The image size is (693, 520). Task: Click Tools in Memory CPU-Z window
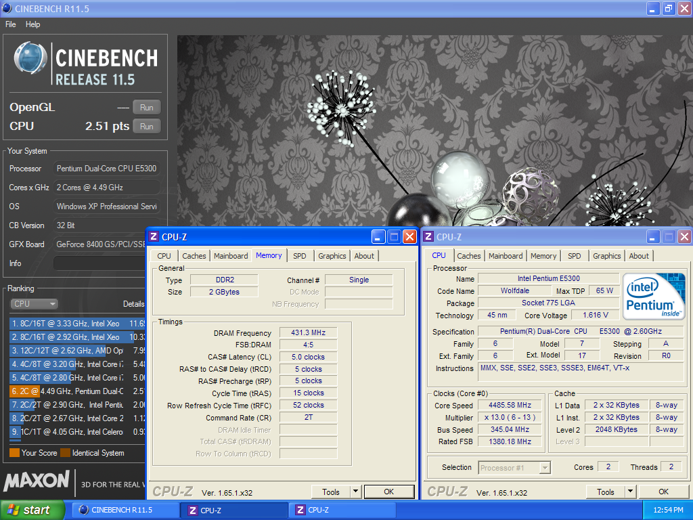pos(330,492)
